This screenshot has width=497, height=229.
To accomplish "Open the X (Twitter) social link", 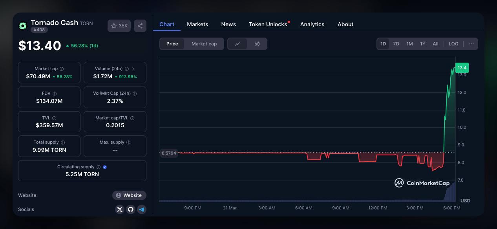I will (x=120, y=209).
